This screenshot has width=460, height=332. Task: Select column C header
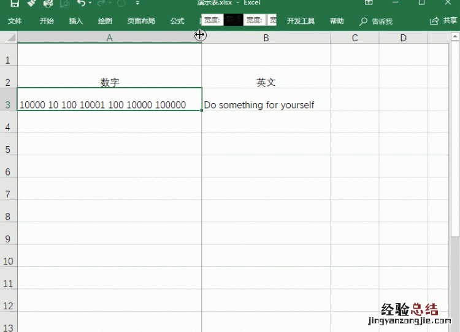[x=355, y=38]
